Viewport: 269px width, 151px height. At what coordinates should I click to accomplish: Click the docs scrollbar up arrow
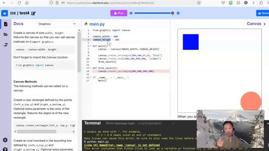(79, 31)
